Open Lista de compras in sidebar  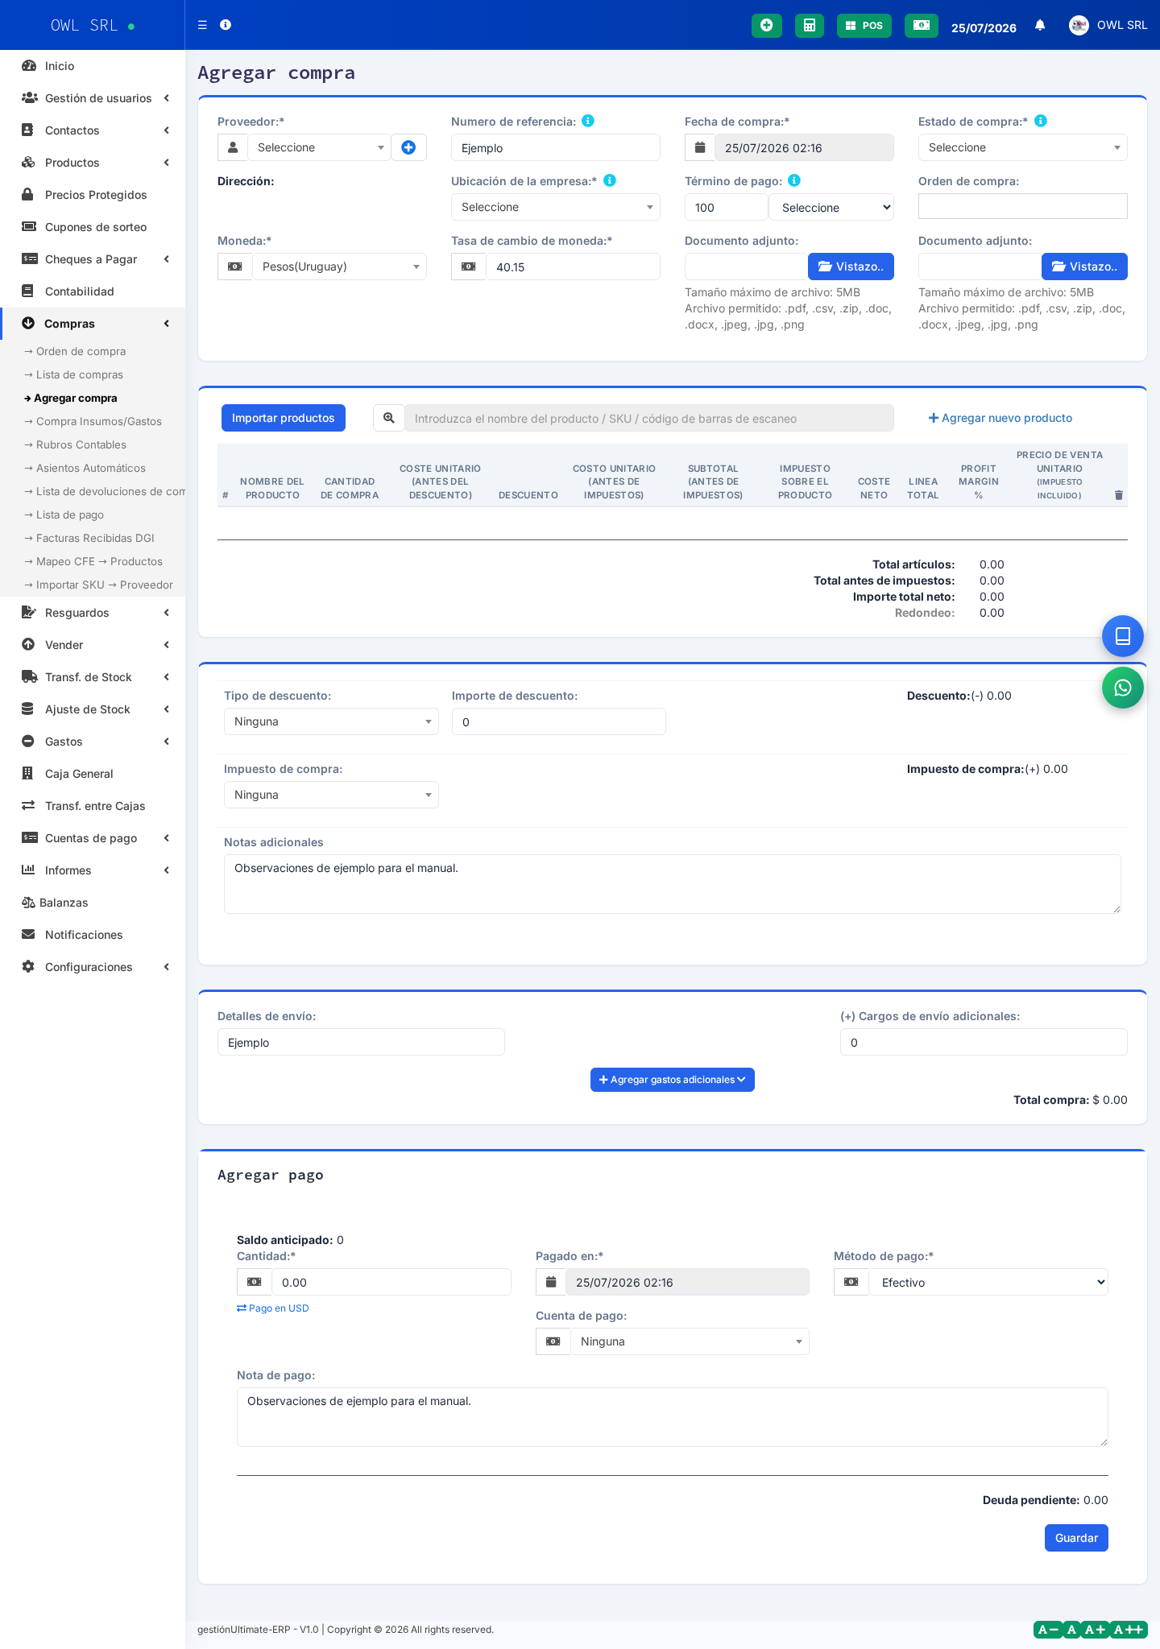pos(79,374)
